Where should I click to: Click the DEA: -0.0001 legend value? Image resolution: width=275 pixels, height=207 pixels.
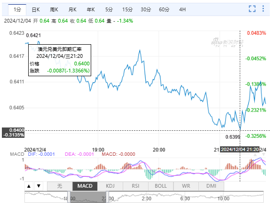coord(79,154)
